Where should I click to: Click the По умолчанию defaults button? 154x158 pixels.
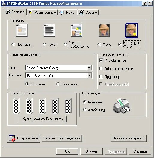tap(24, 138)
